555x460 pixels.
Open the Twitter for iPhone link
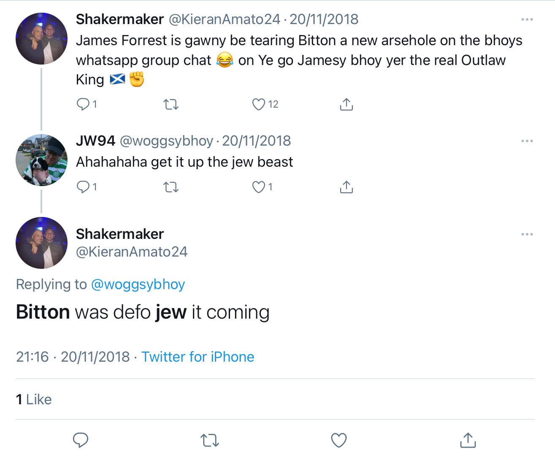click(198, 357)
